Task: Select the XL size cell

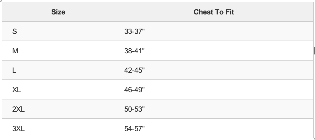Action: [17, 90]
